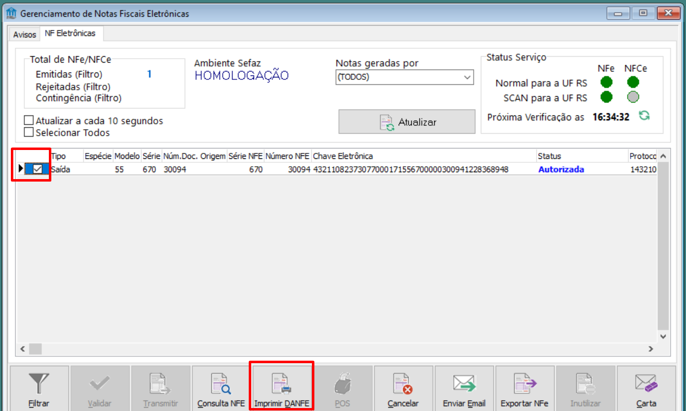The width and height of the screenshot is (686, 411).
Task: Click the HOMOLOGAÇÃO environment text
Action: point(241,75)
